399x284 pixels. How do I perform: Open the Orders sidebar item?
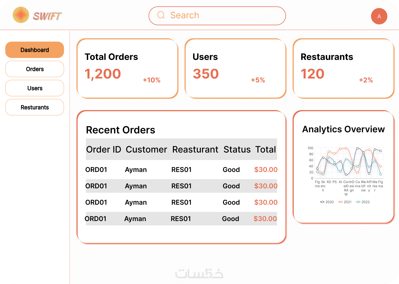point(35,69)
